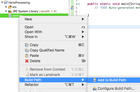The width and height of the screenshot is (140, 92).
Task: Choose Copy Qualified Name
Action: (53, 50)
